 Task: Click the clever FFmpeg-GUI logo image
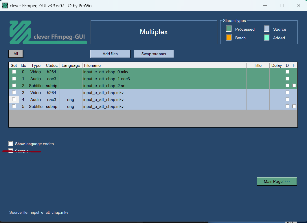click(x=48, y=32)
